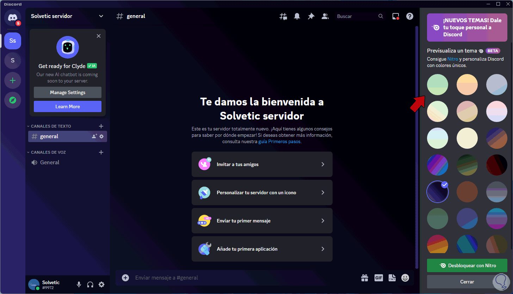
Task: Preview the yellow and peach theme swatch
Action: pos(467,85)
